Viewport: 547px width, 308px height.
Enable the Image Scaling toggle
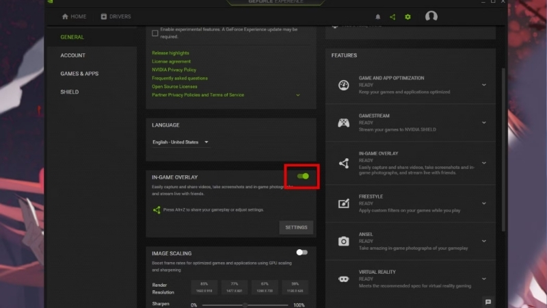302,252
